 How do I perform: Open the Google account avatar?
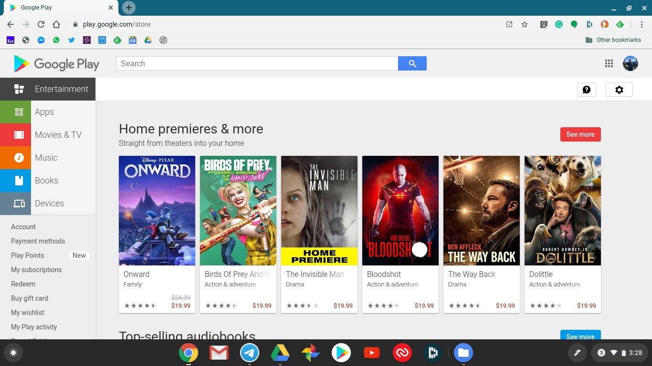[631, 63]
